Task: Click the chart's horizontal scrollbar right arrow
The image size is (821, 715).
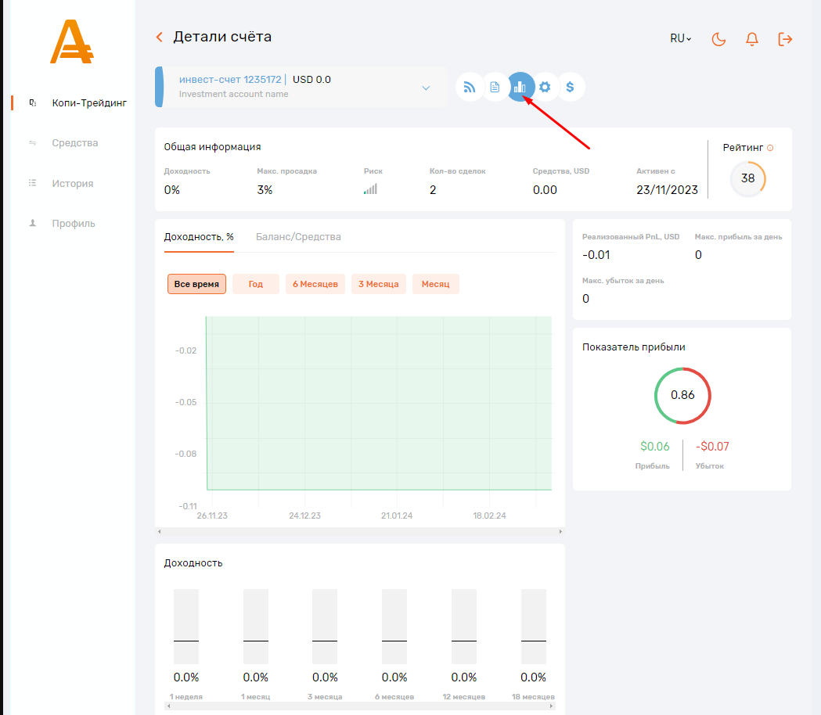Action: 560,532
